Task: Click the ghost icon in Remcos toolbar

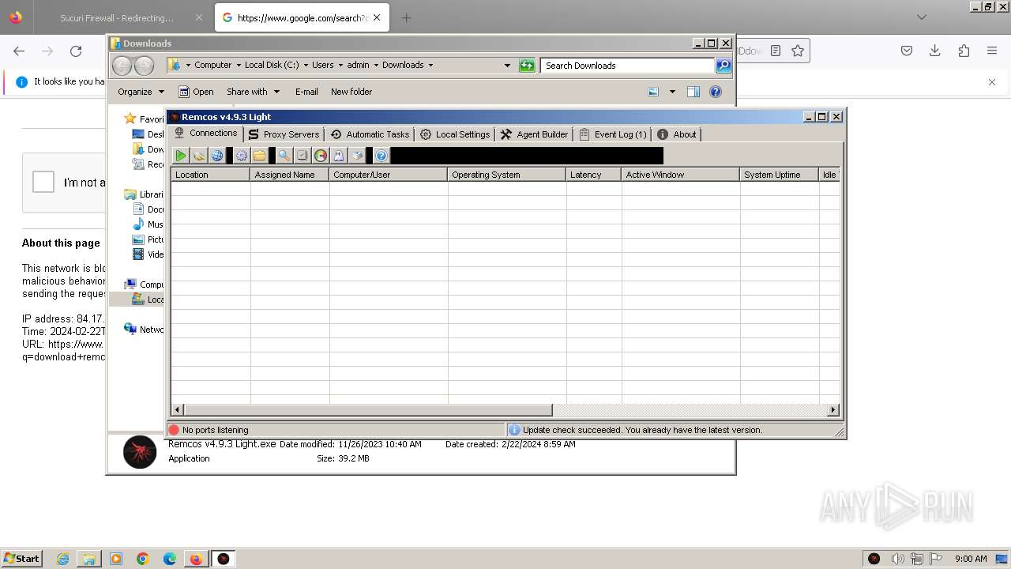Action: pos(339,156)
